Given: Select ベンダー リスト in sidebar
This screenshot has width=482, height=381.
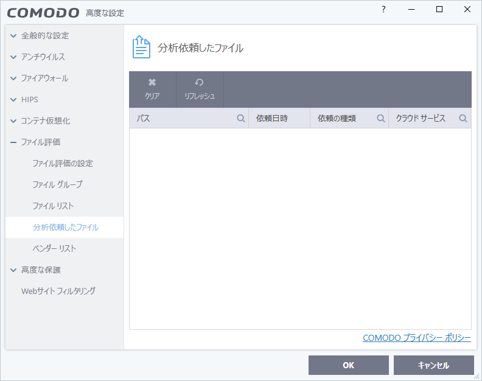Looking at the screenshot, I should click(54, 249).
